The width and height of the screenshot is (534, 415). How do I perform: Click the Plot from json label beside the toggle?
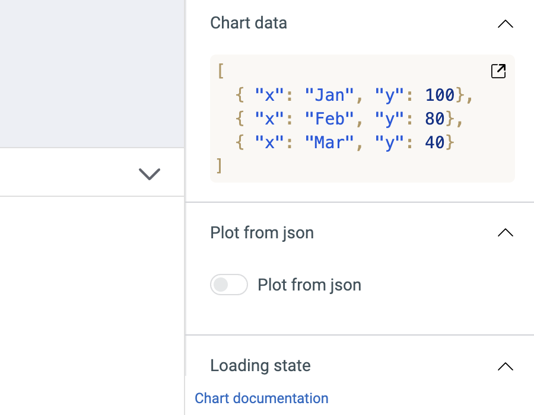[x=309, y=285]
